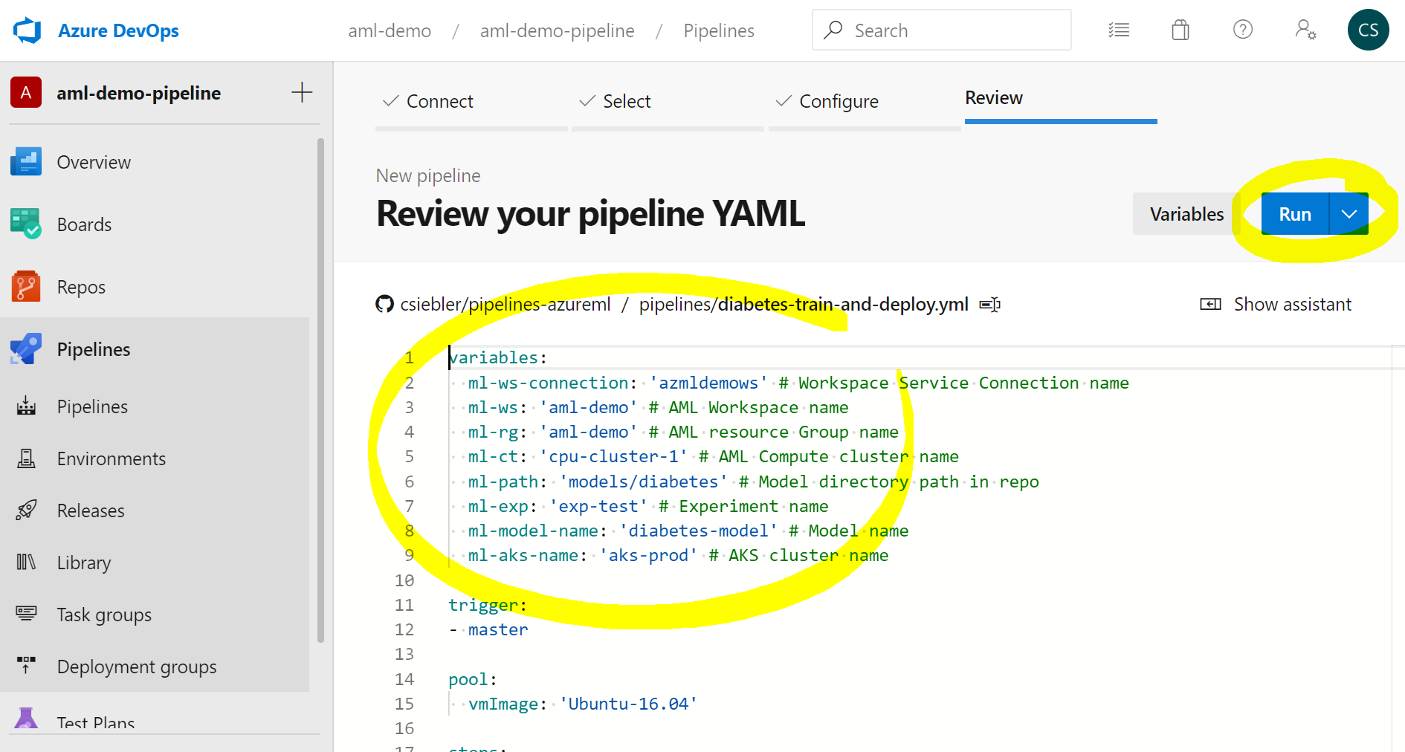Open the aml-demo breadcrumb
This screenshot has width=1405, height=752.
390,30
